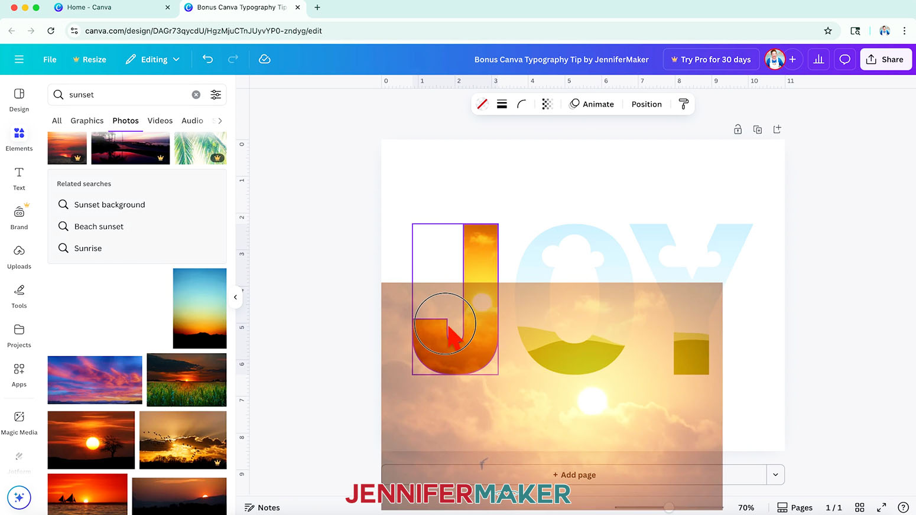Open the Elements sidebar panel
The width and height of the screenshot is (916, 515).
(x=19, y=139)
